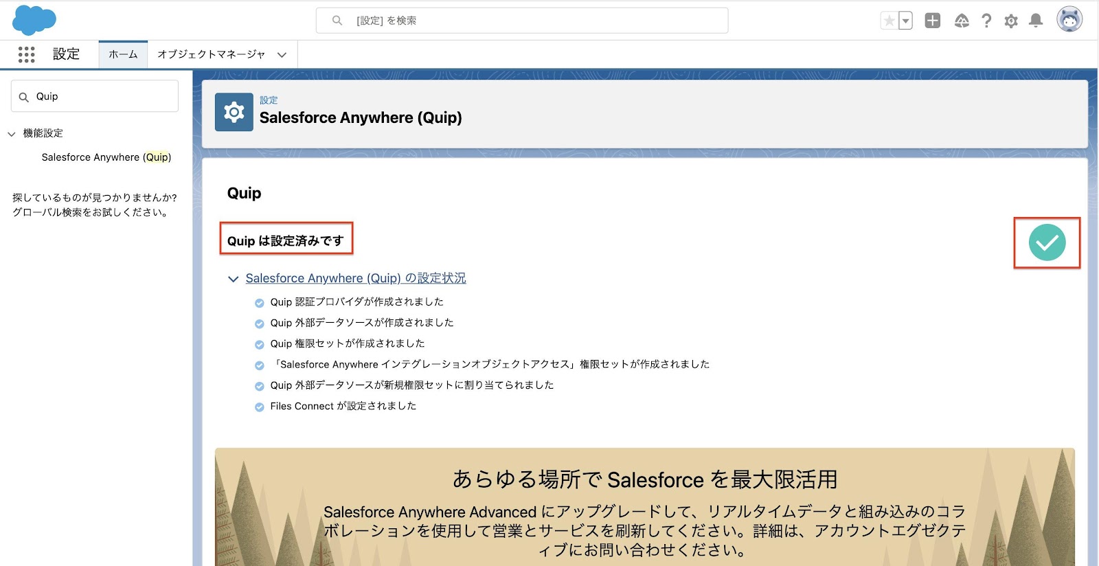Click the Salesforce Anywhere (Quip) page title
The height and width of the screenshot is (566, 1099).
pos(361,118)
